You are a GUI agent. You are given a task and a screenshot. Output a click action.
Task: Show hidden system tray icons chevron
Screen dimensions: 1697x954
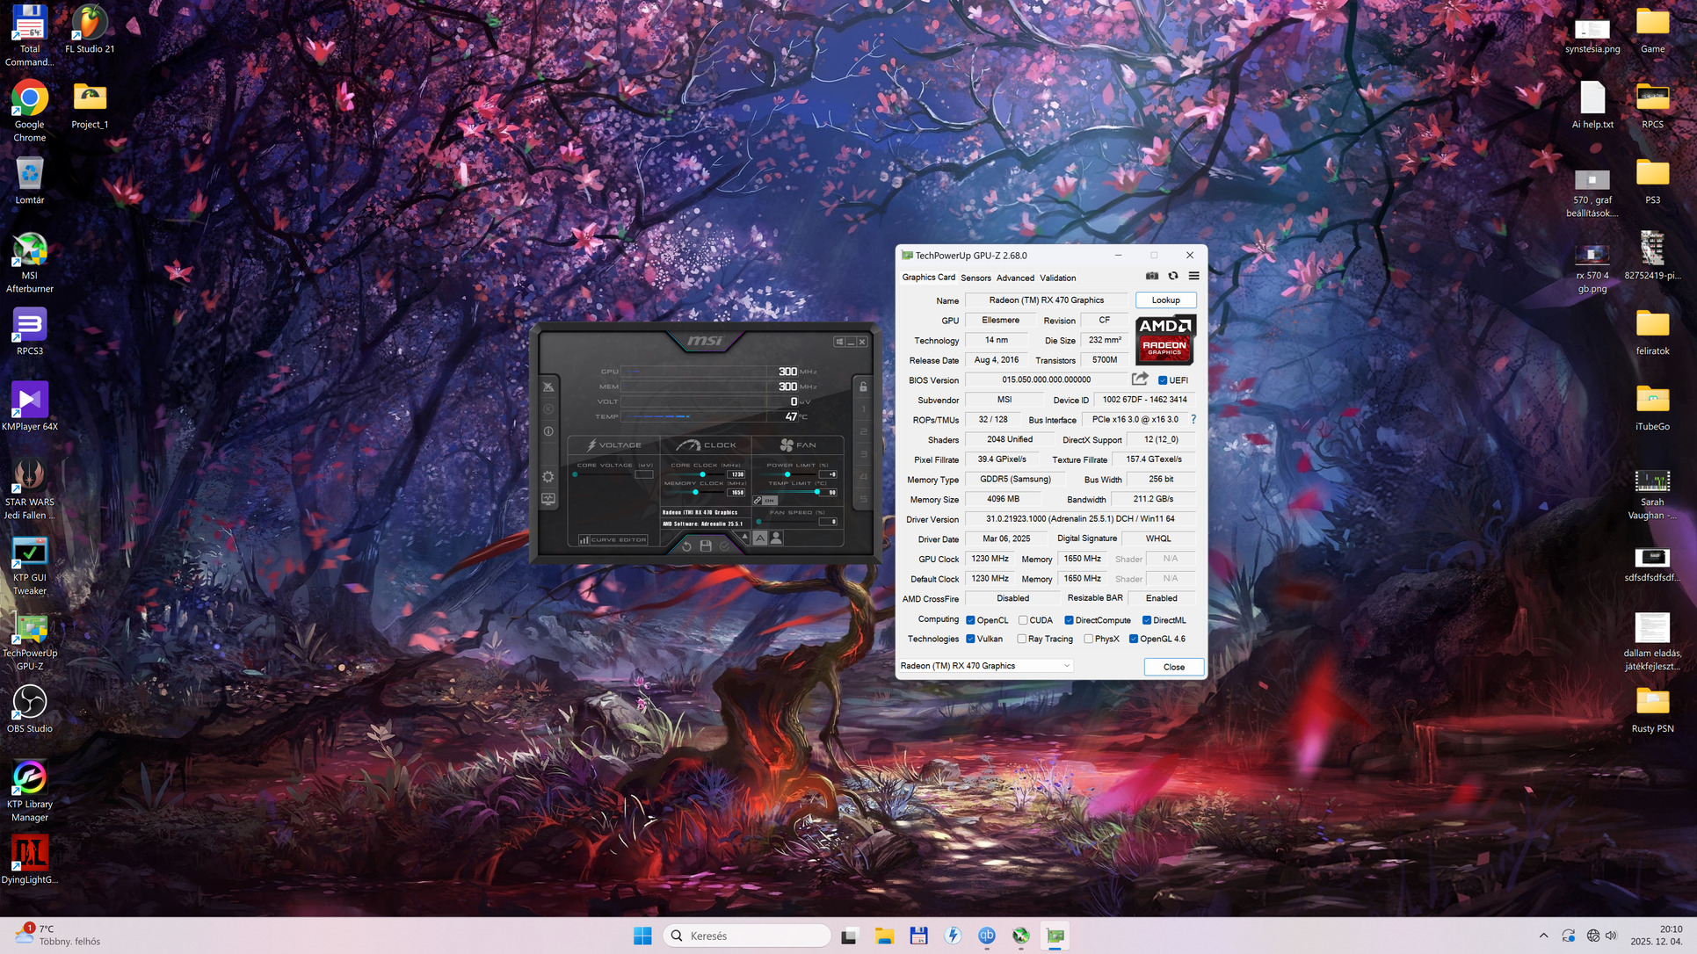pos(1543,936)
